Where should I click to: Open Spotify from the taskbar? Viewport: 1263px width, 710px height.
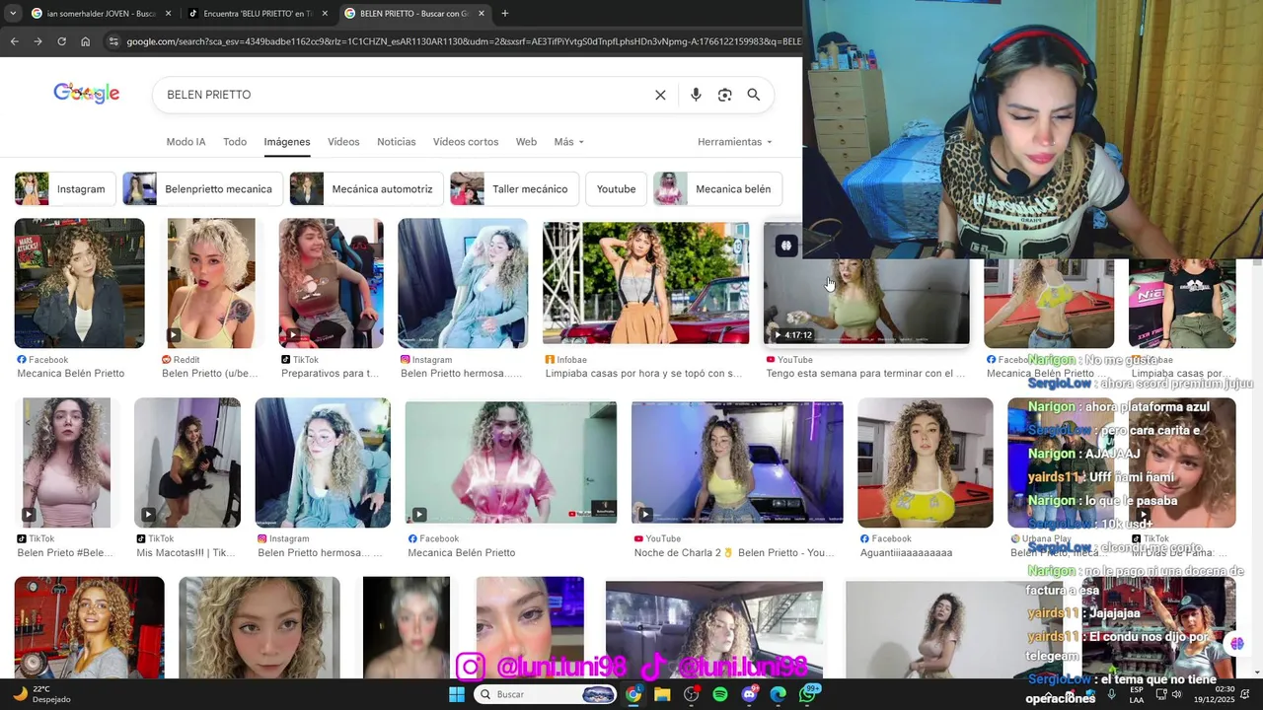coord(720,694)
